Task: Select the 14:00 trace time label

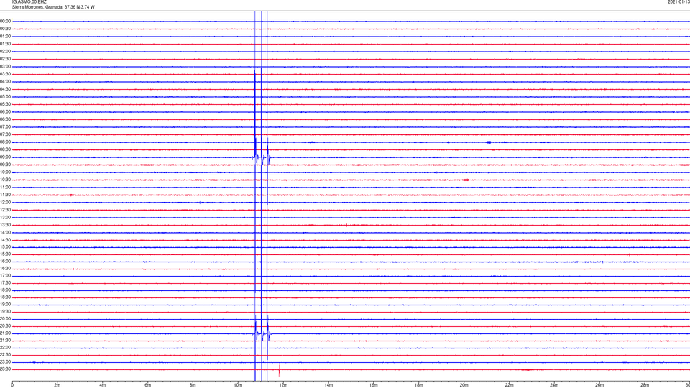Action: tap(5, 233)
